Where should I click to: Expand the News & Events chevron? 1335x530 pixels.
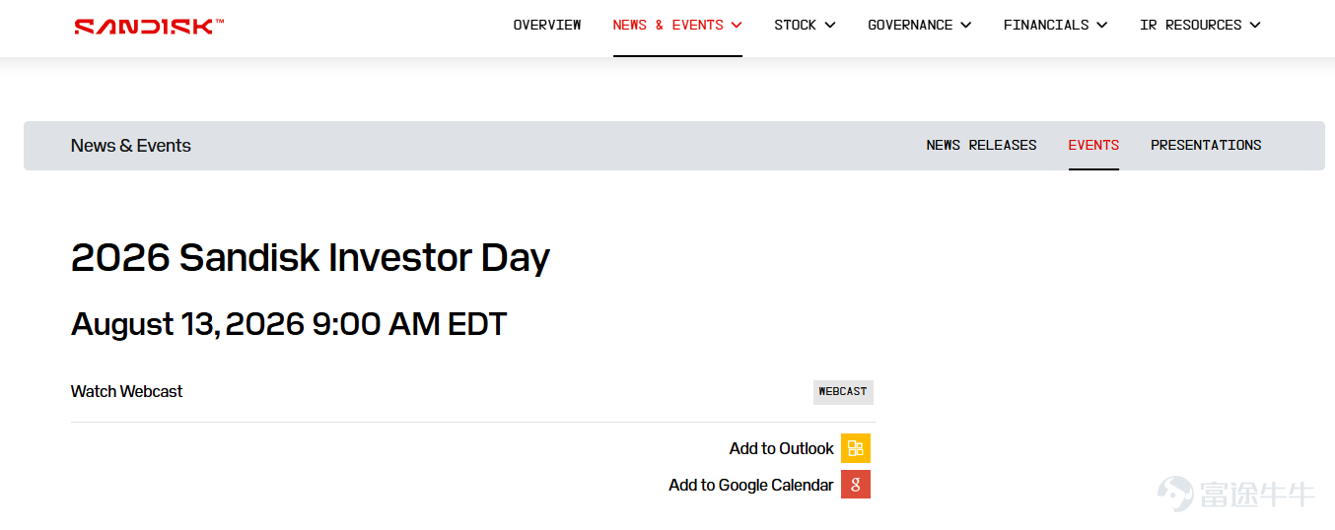pos(737,26)
